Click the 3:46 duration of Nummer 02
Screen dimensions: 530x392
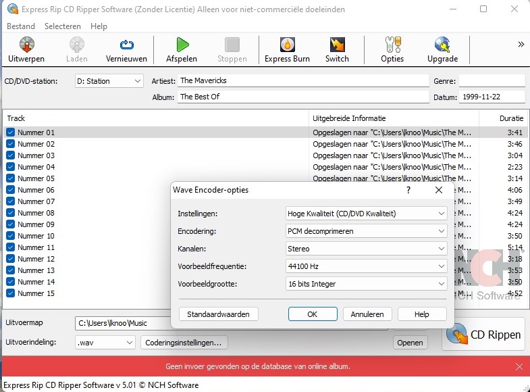pyautogui.click(x=514, y=144)
